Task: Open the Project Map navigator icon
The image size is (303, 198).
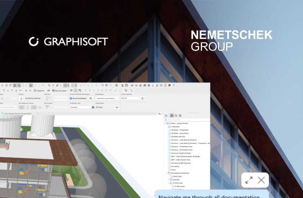Action: tap(166, 116)
